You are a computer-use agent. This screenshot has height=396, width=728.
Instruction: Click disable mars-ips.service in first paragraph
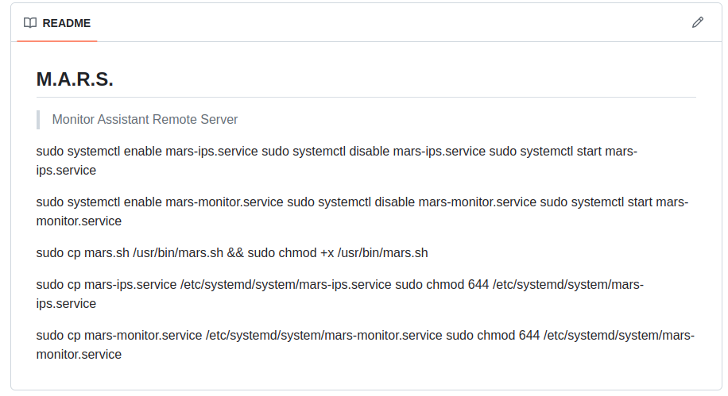[x=417, y=151]
